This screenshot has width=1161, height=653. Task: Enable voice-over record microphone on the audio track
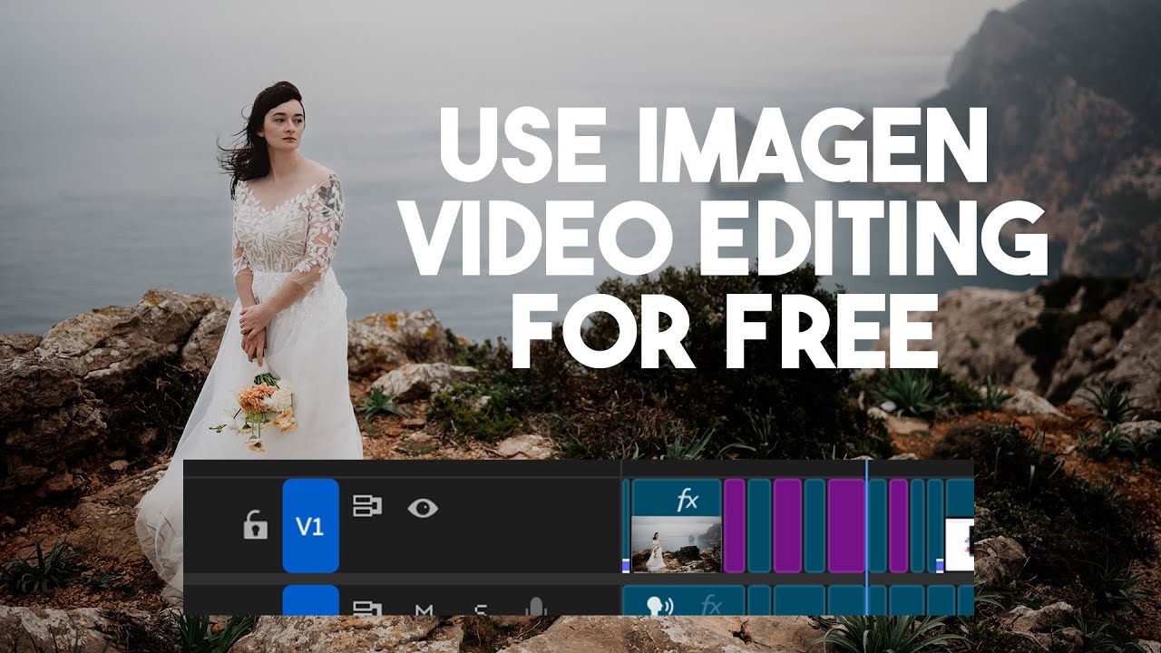[536, 607]
